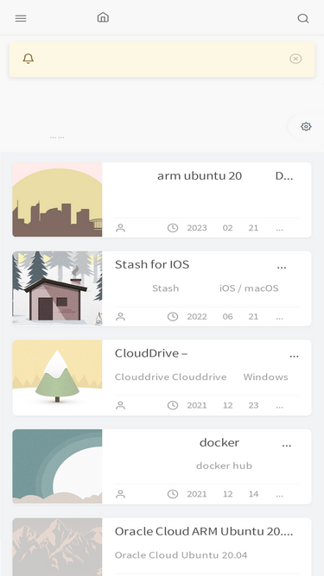This screenshot has width=324, height=576.
Task: Click date 2021 12 14 text
Action: [223, 495]
